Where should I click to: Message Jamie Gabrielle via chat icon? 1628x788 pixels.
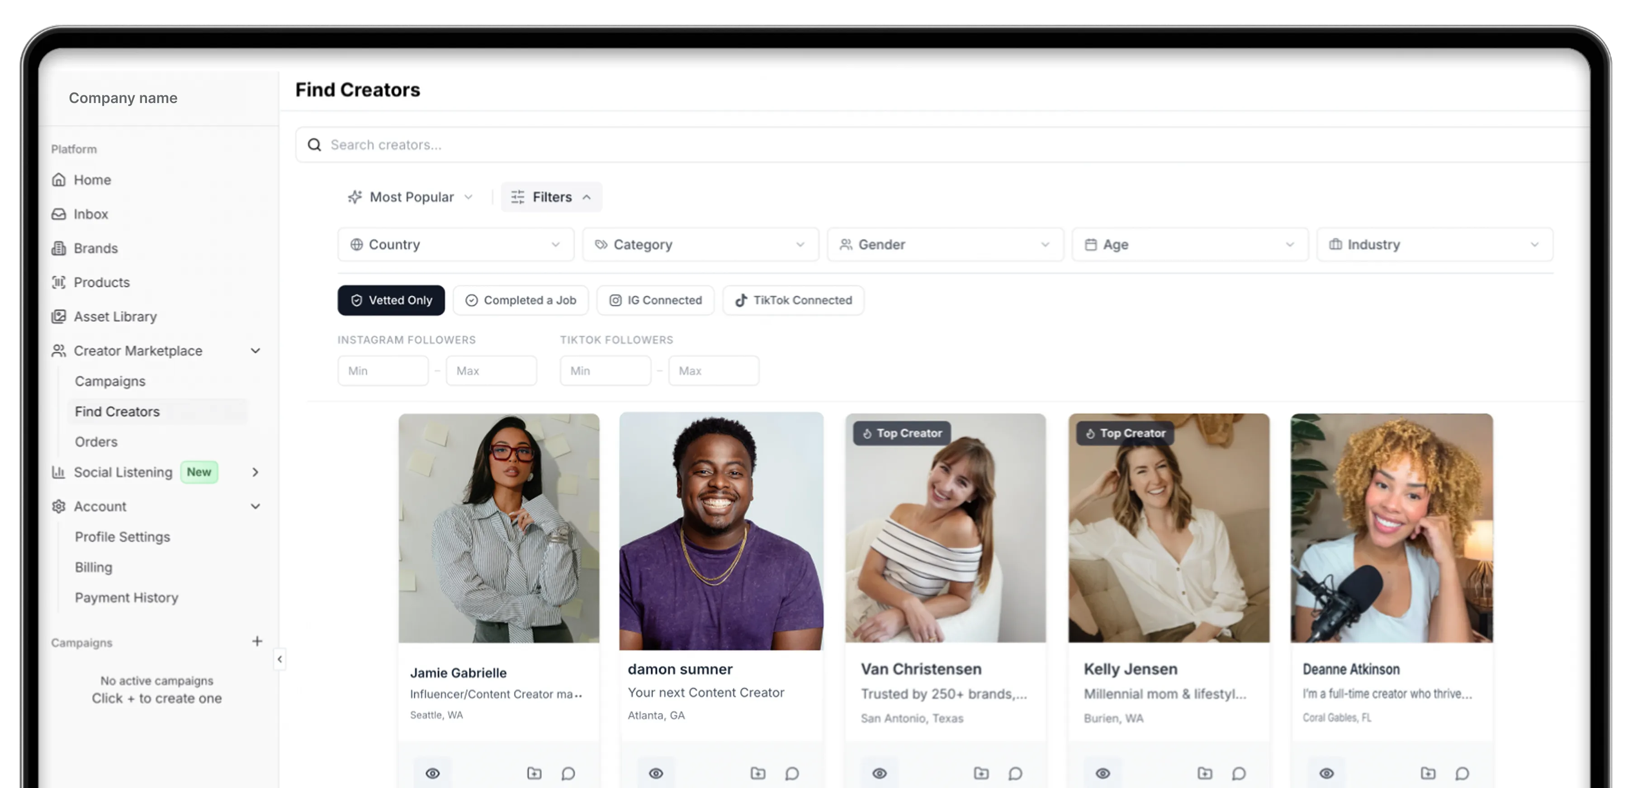coord(568,774)
